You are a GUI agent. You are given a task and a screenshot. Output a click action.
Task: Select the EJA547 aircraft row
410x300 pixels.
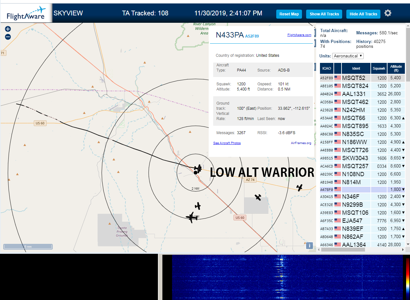pyautogui.click(x=362, y=221)
